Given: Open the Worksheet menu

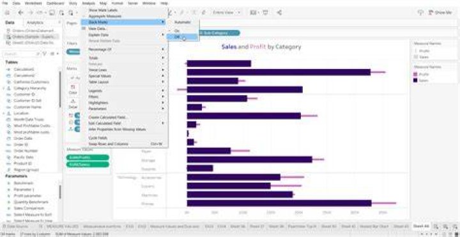Looking at the screenshot, I should coord(33,3).
